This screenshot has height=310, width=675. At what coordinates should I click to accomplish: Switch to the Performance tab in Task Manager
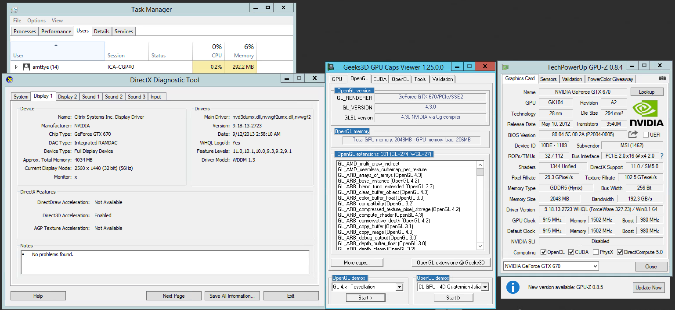pos(56,32)
